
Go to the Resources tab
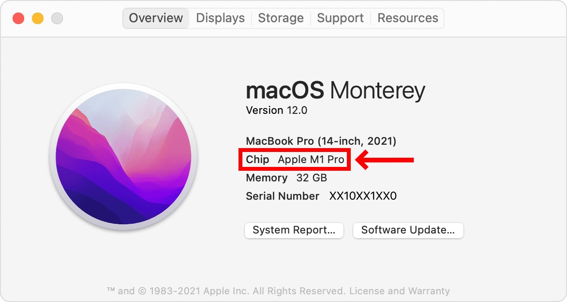click(407, 18)
